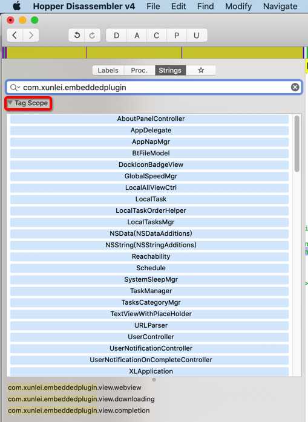Open the Apple menu
This screenshot has height=422, width=308.
(17, 6)
